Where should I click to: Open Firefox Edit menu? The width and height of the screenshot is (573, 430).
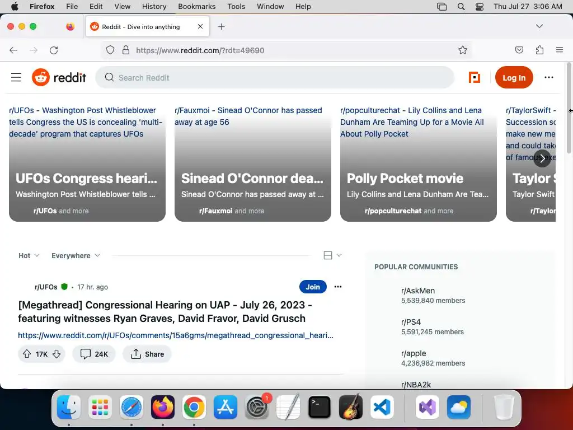[96, 7]
